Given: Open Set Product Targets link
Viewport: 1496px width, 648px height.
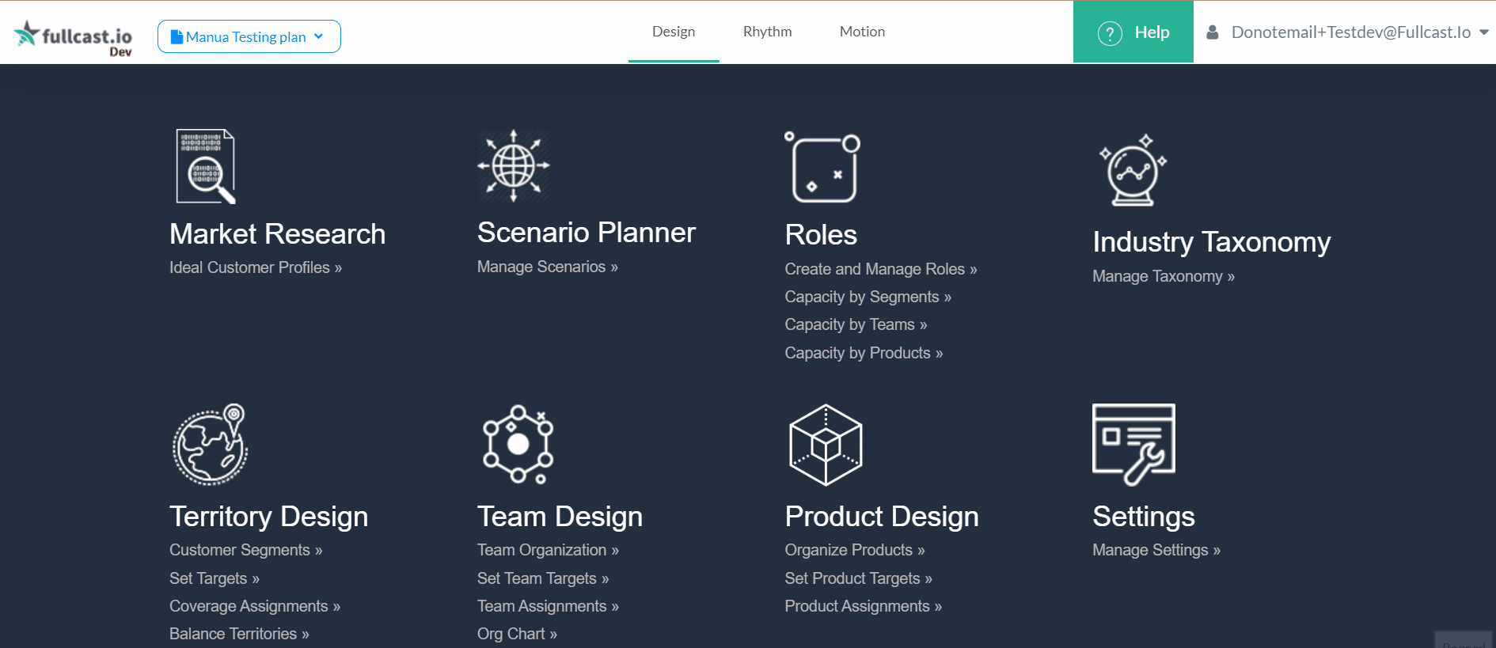Looking at the screenshot, I should (x=858, y=578).
